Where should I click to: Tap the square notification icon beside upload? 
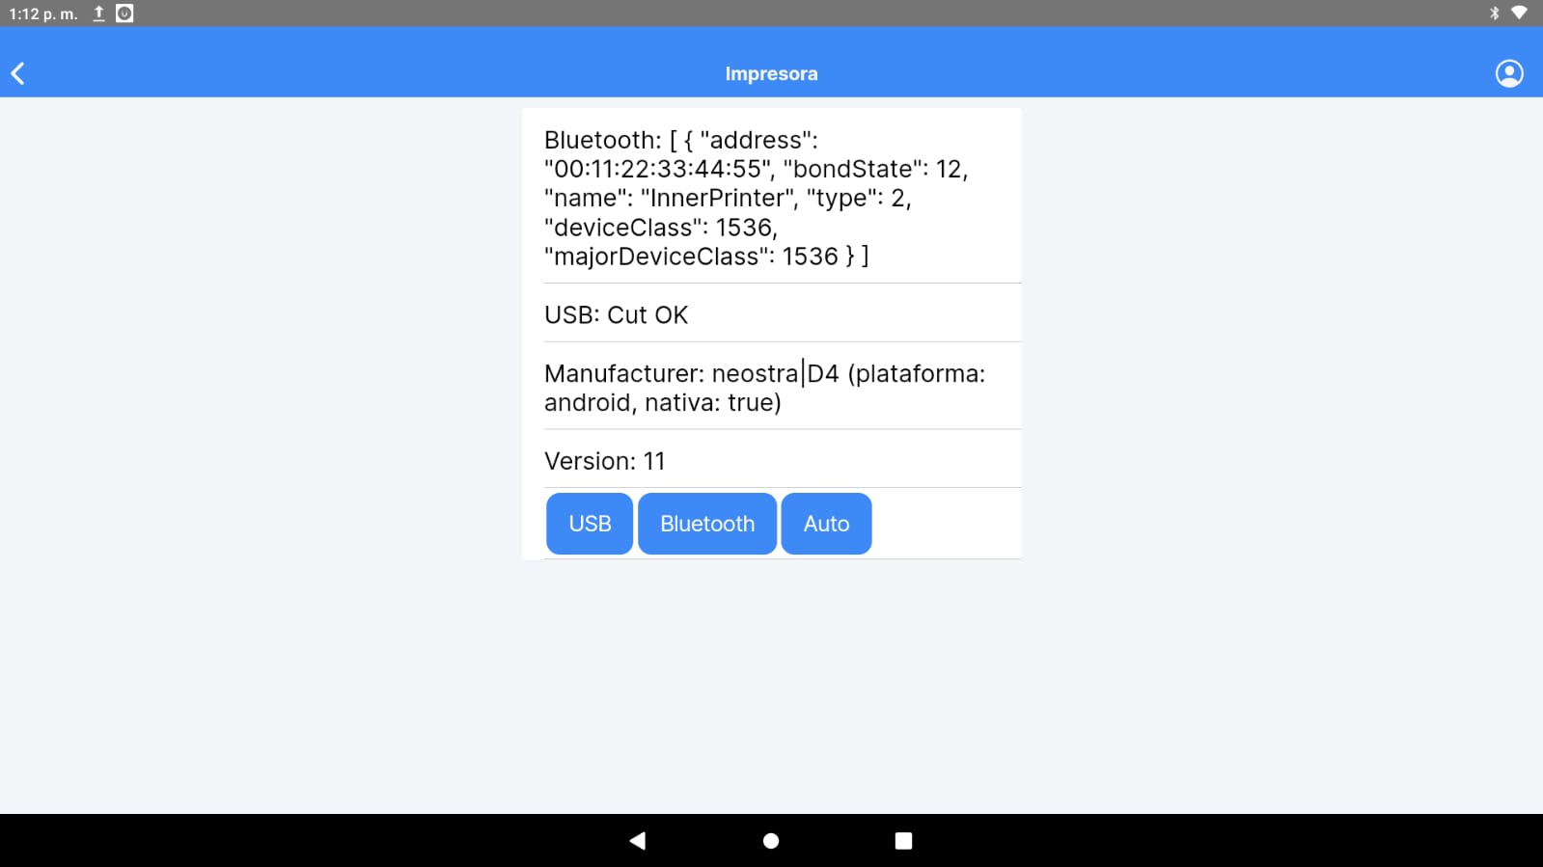(x=124, y=14)
